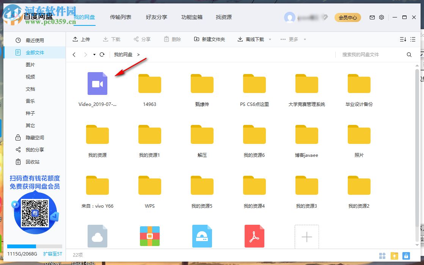
Task: Toggle the sort order control
Action: click(x=403, y=39)
